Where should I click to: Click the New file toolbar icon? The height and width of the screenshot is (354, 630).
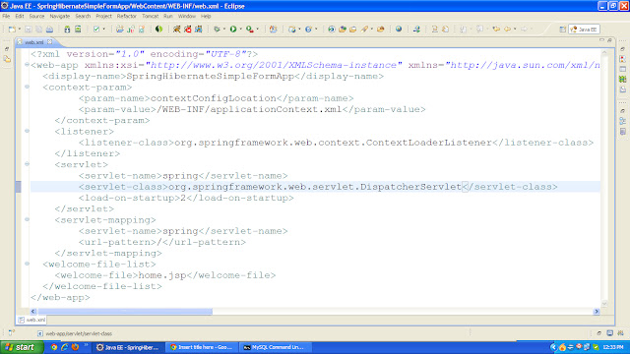pyautogui.click(x=12, y=29)
